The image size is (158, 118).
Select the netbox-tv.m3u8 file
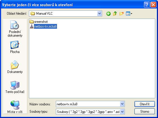(45, 26)
